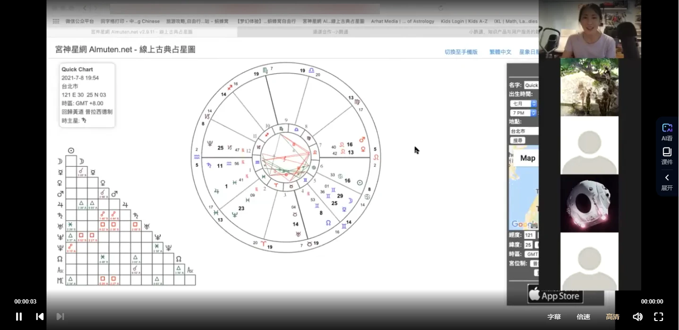The height and width of the screenshot is (330, 679).
Task: Mute the player volume
Action: (637, 317)
